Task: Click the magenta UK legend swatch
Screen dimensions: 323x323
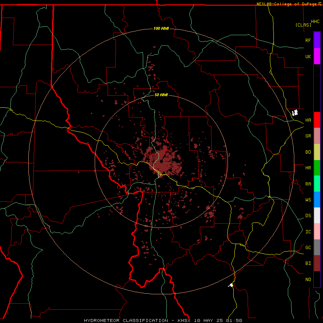Action: pos(317,56)
